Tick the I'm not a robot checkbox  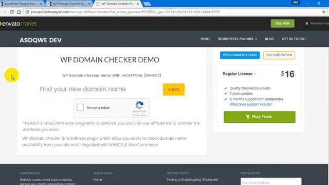coord(80,107)
